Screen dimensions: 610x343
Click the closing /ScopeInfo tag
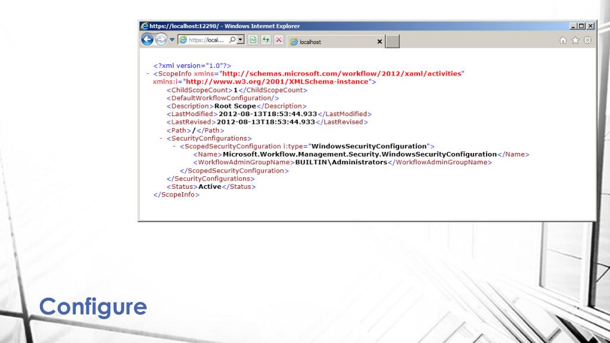coord(176,195)
